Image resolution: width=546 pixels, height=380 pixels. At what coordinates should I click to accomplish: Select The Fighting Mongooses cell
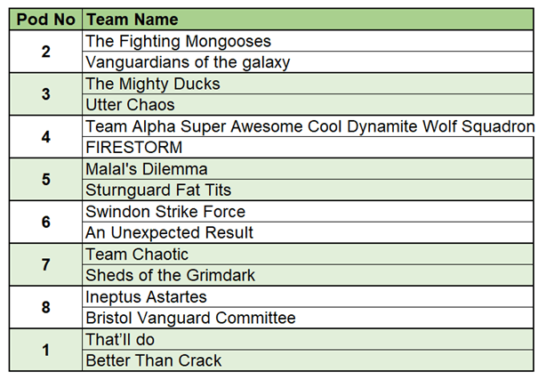[x=178, y=41]
